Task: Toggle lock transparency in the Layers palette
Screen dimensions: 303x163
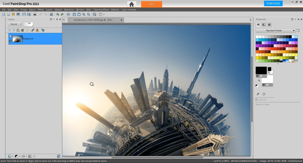Action: (x=37, y=30)
